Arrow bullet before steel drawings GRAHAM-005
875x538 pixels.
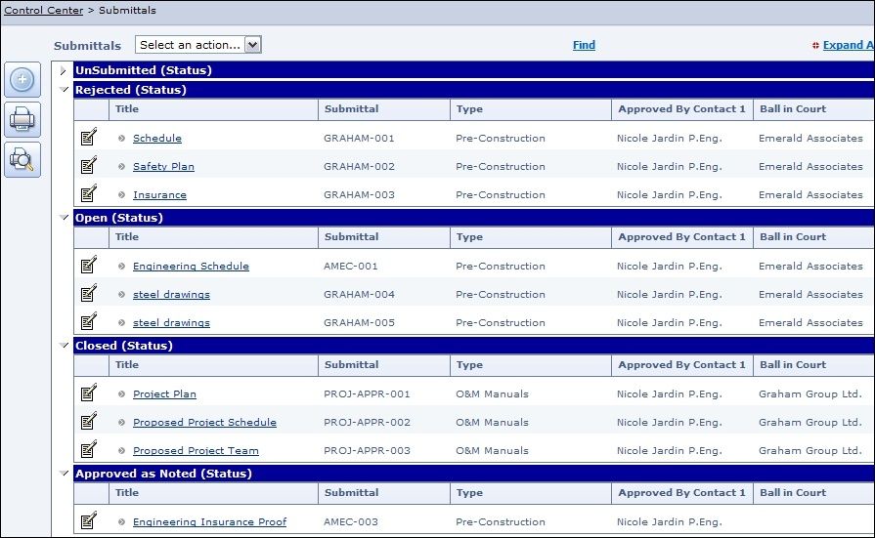[121, 323]
